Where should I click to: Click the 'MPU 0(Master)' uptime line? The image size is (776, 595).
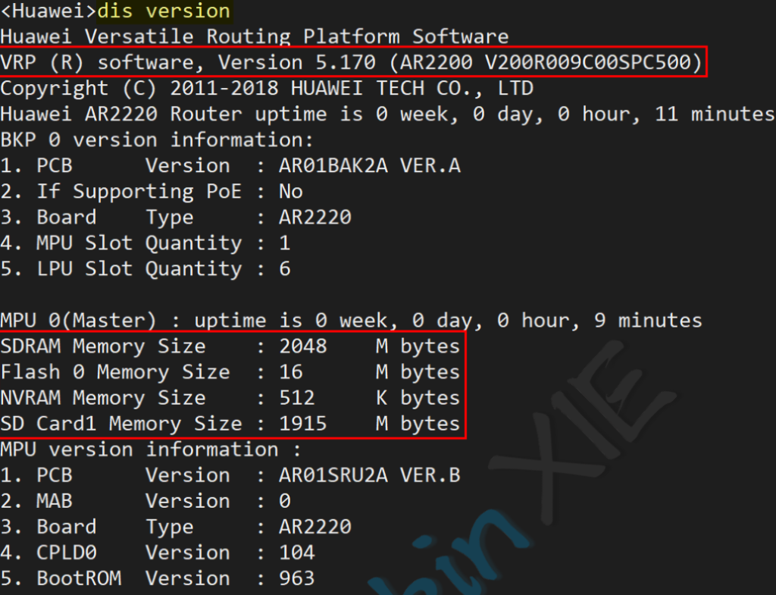(352, 321)
